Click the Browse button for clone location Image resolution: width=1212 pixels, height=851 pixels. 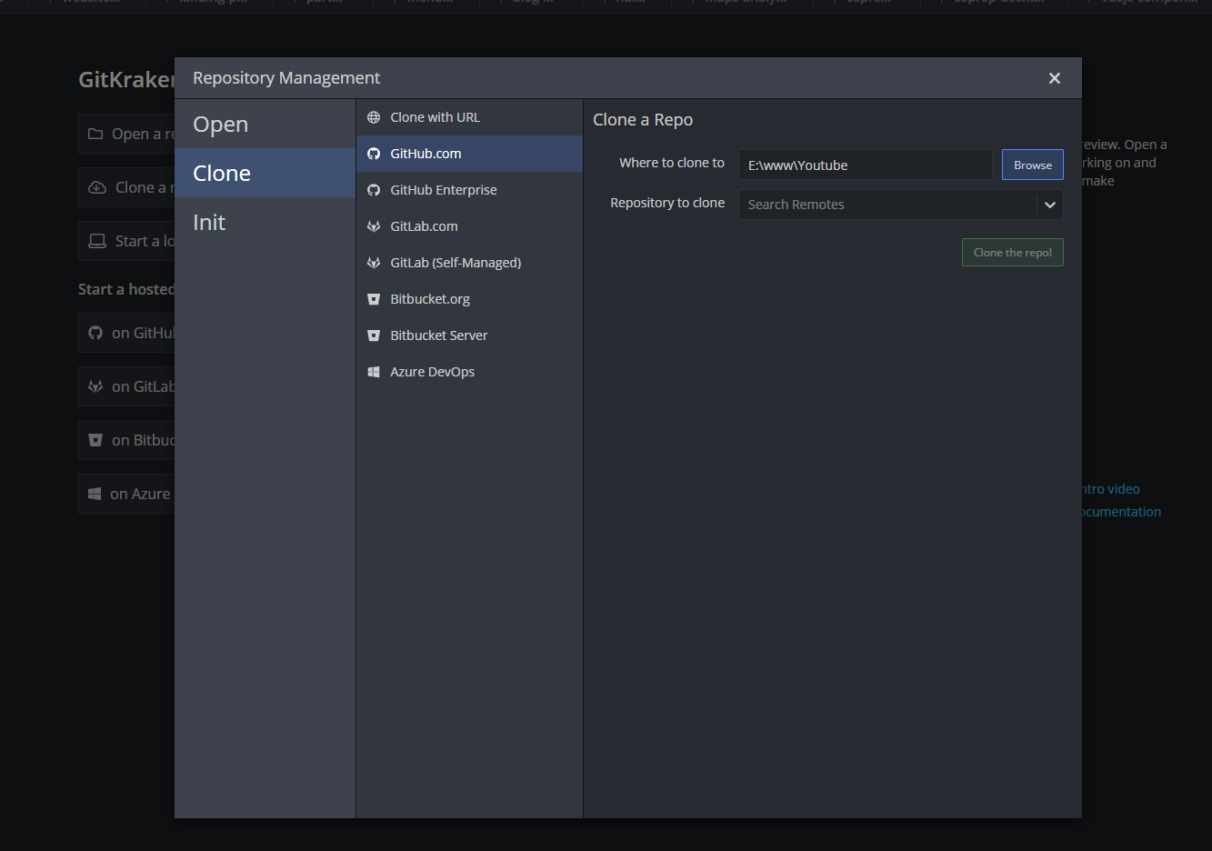(x=1033, y=165)
